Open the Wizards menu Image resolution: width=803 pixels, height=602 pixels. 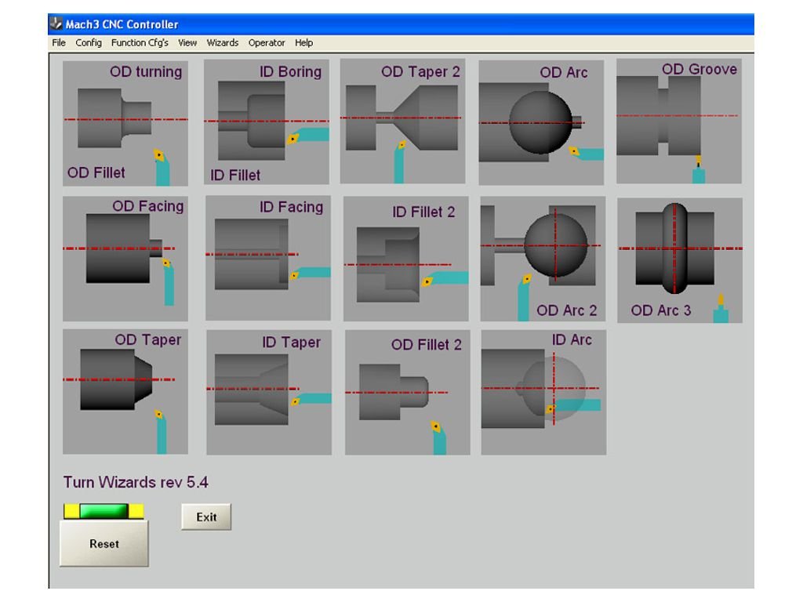[x=222, y=43]
